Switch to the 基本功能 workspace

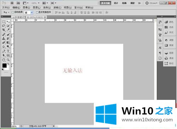(x=105, y=3)
